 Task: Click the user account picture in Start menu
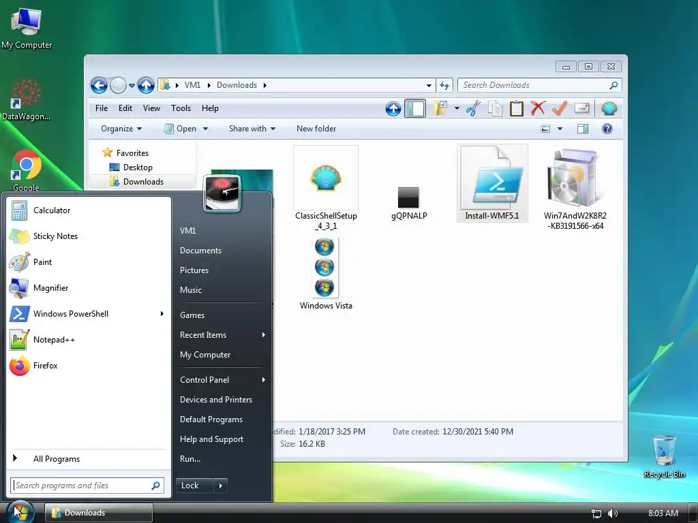point(222,193)
